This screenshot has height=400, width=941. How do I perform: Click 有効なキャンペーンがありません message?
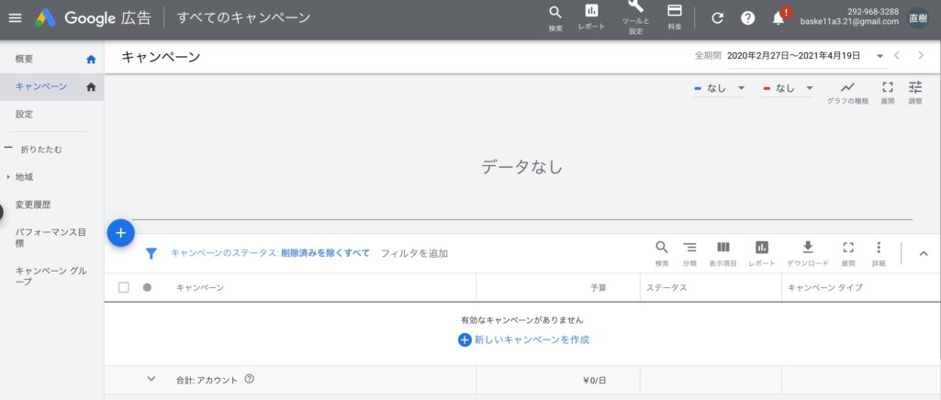pyautogui.click(x=522, y=320)
